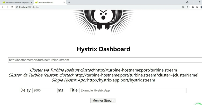The width and height of the screenshot is (202, 105).
Task: Select the Hystrix Dashboard tab
Action: pyautogui.click(x=50, y=2)
